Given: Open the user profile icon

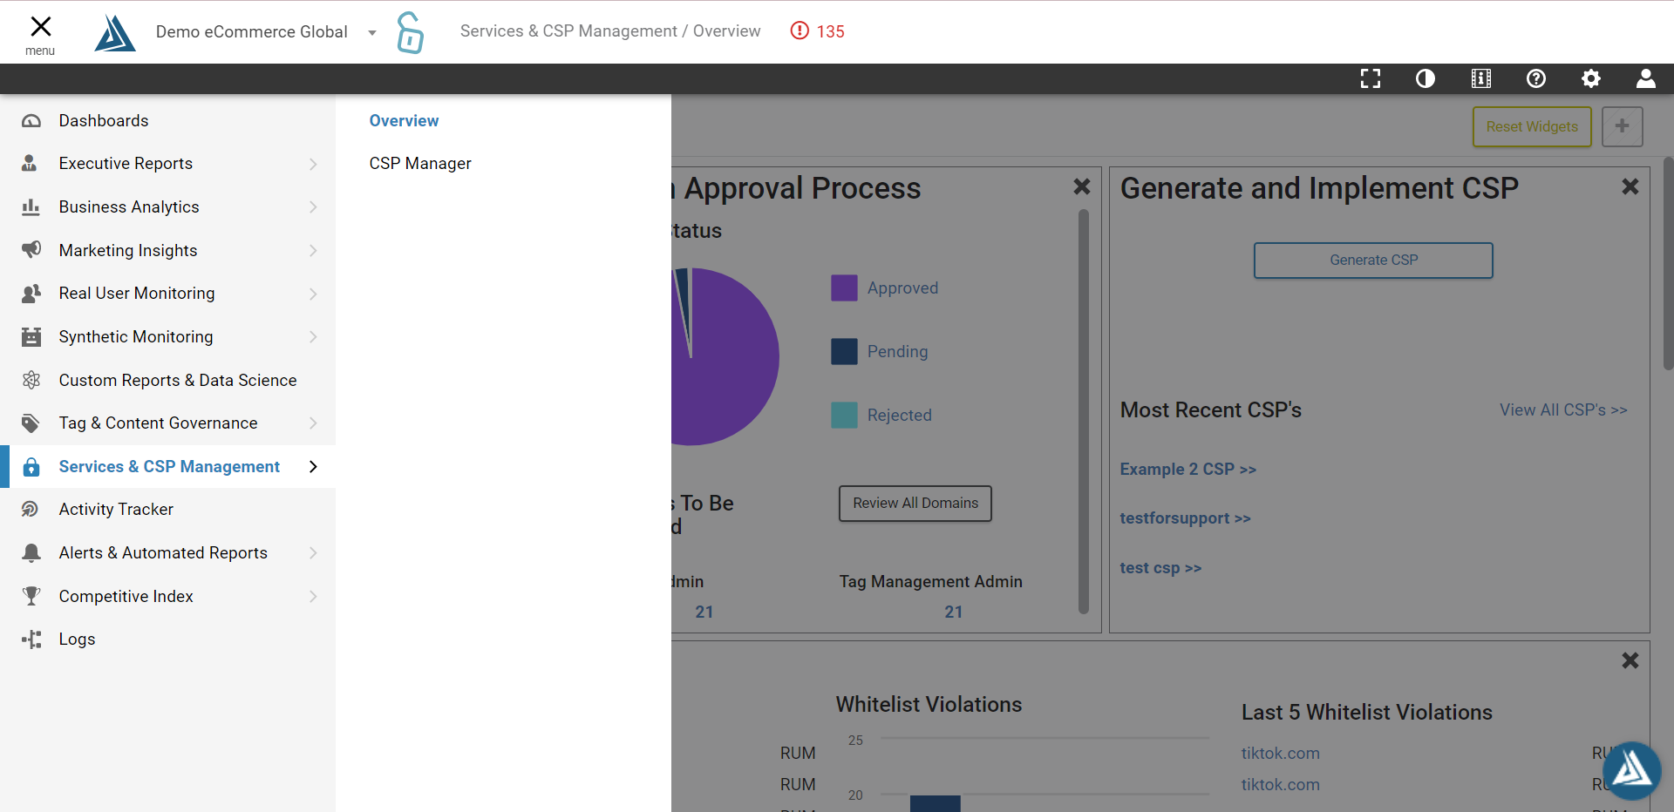Looking at the screenshot, I should click(1646, 78).
